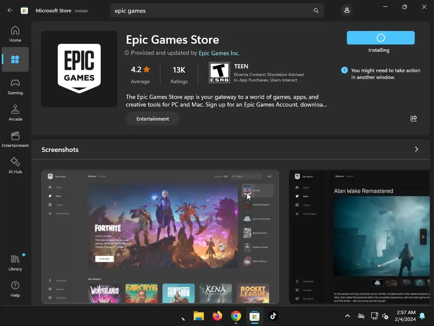Click the 4.2 average rating
Screen dimensions: 434x326
coord(140,74)
